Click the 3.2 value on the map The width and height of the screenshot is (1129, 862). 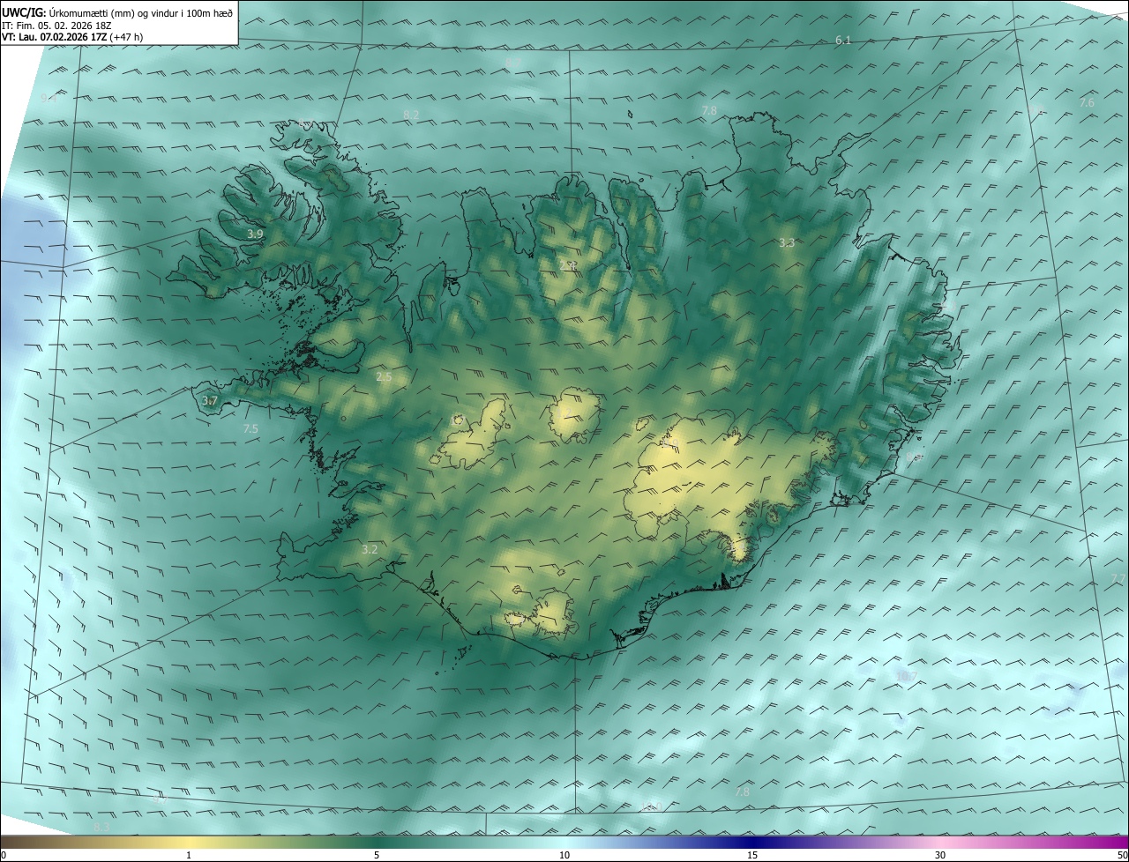[370, 549]
